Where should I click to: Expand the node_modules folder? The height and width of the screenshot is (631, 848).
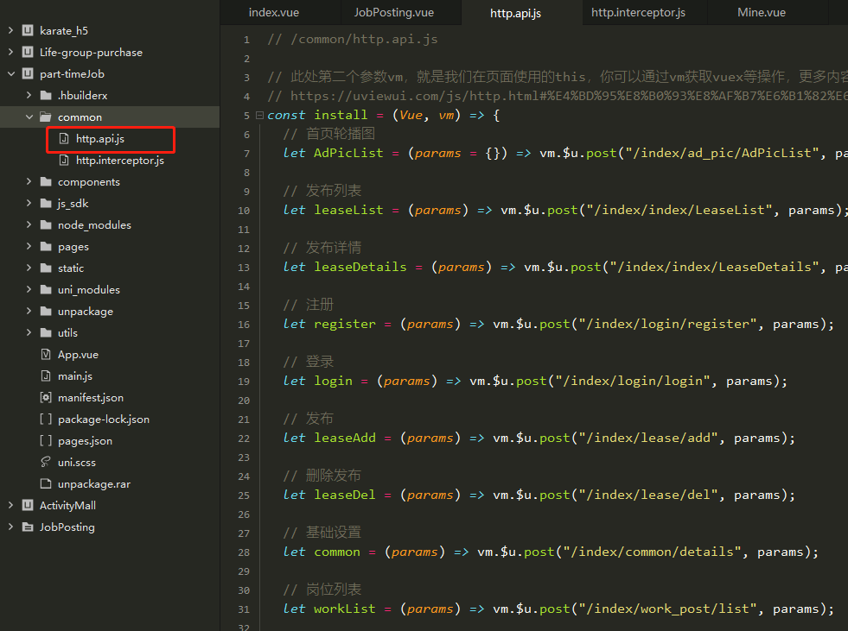[x=29, y=224]
